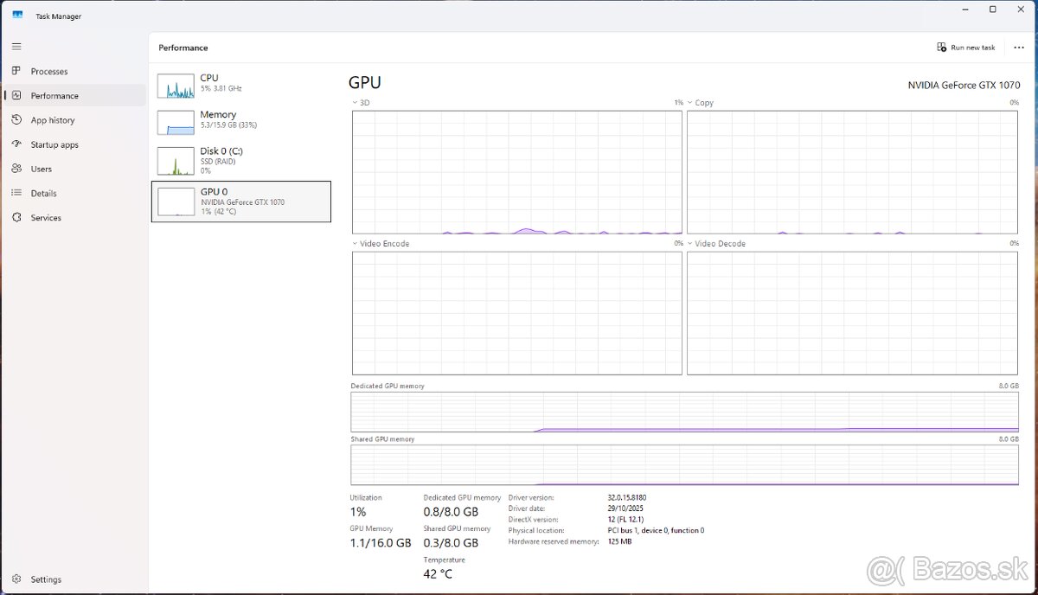Click Run new task button
The width and height of the screenshot is (1038, 595).
[966, 48]
